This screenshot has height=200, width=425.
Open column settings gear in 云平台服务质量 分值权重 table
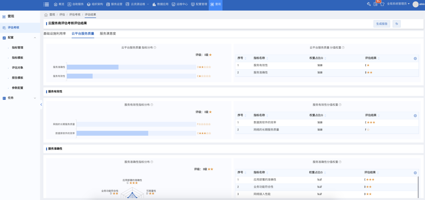coord(415,58)
